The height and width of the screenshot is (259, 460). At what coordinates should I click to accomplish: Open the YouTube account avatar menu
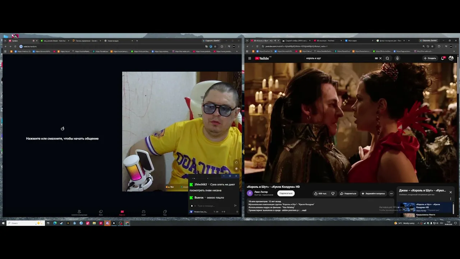[451, 58]
